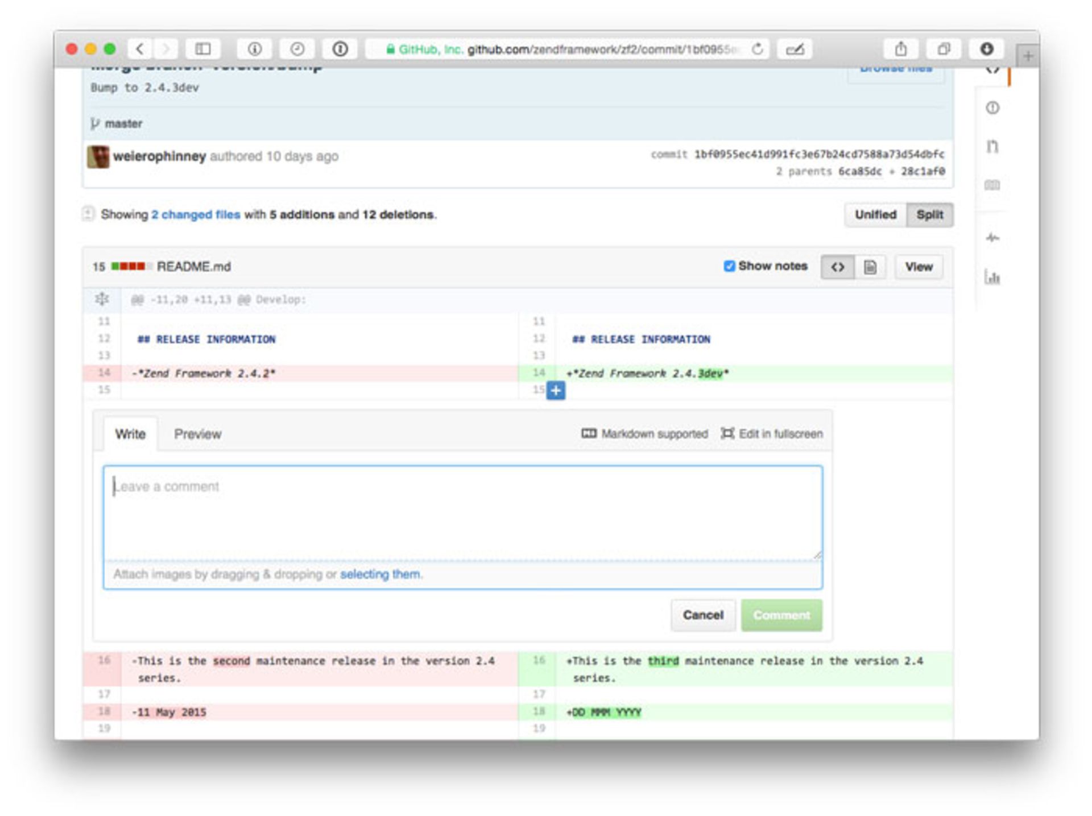This screenshot has width=1092, height=816.
Task: Select the Preview tab
Action: (x=197, y=434)
